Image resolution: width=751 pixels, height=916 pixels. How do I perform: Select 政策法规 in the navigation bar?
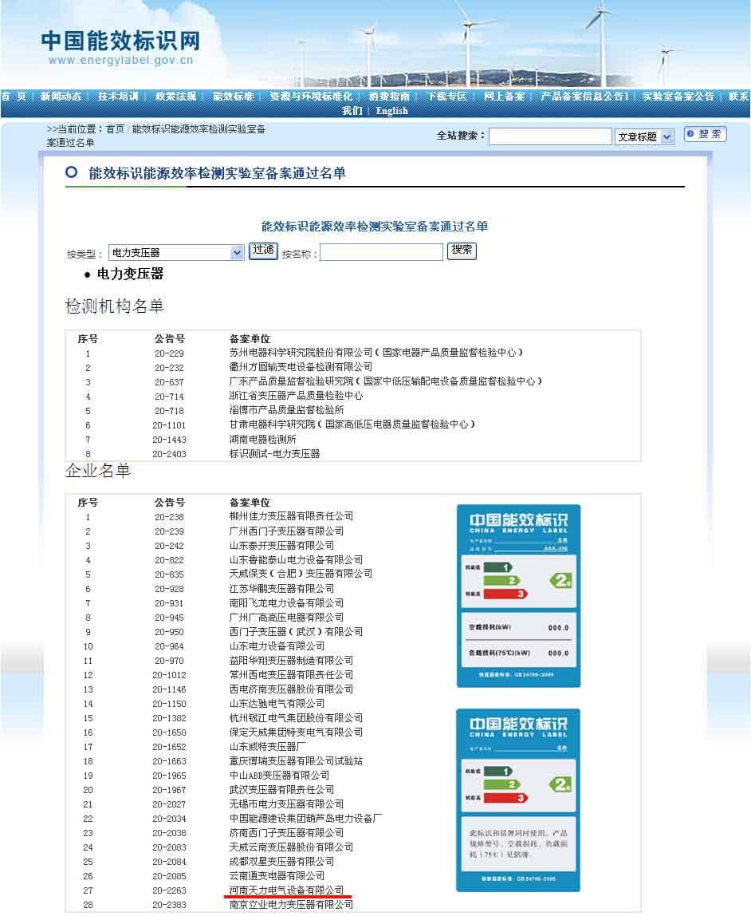coord(175,97)
